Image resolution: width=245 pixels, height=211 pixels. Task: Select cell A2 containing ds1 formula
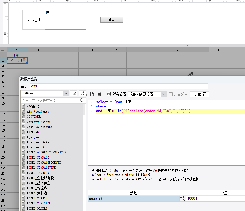pyautogui.click(x=17, y=60)
